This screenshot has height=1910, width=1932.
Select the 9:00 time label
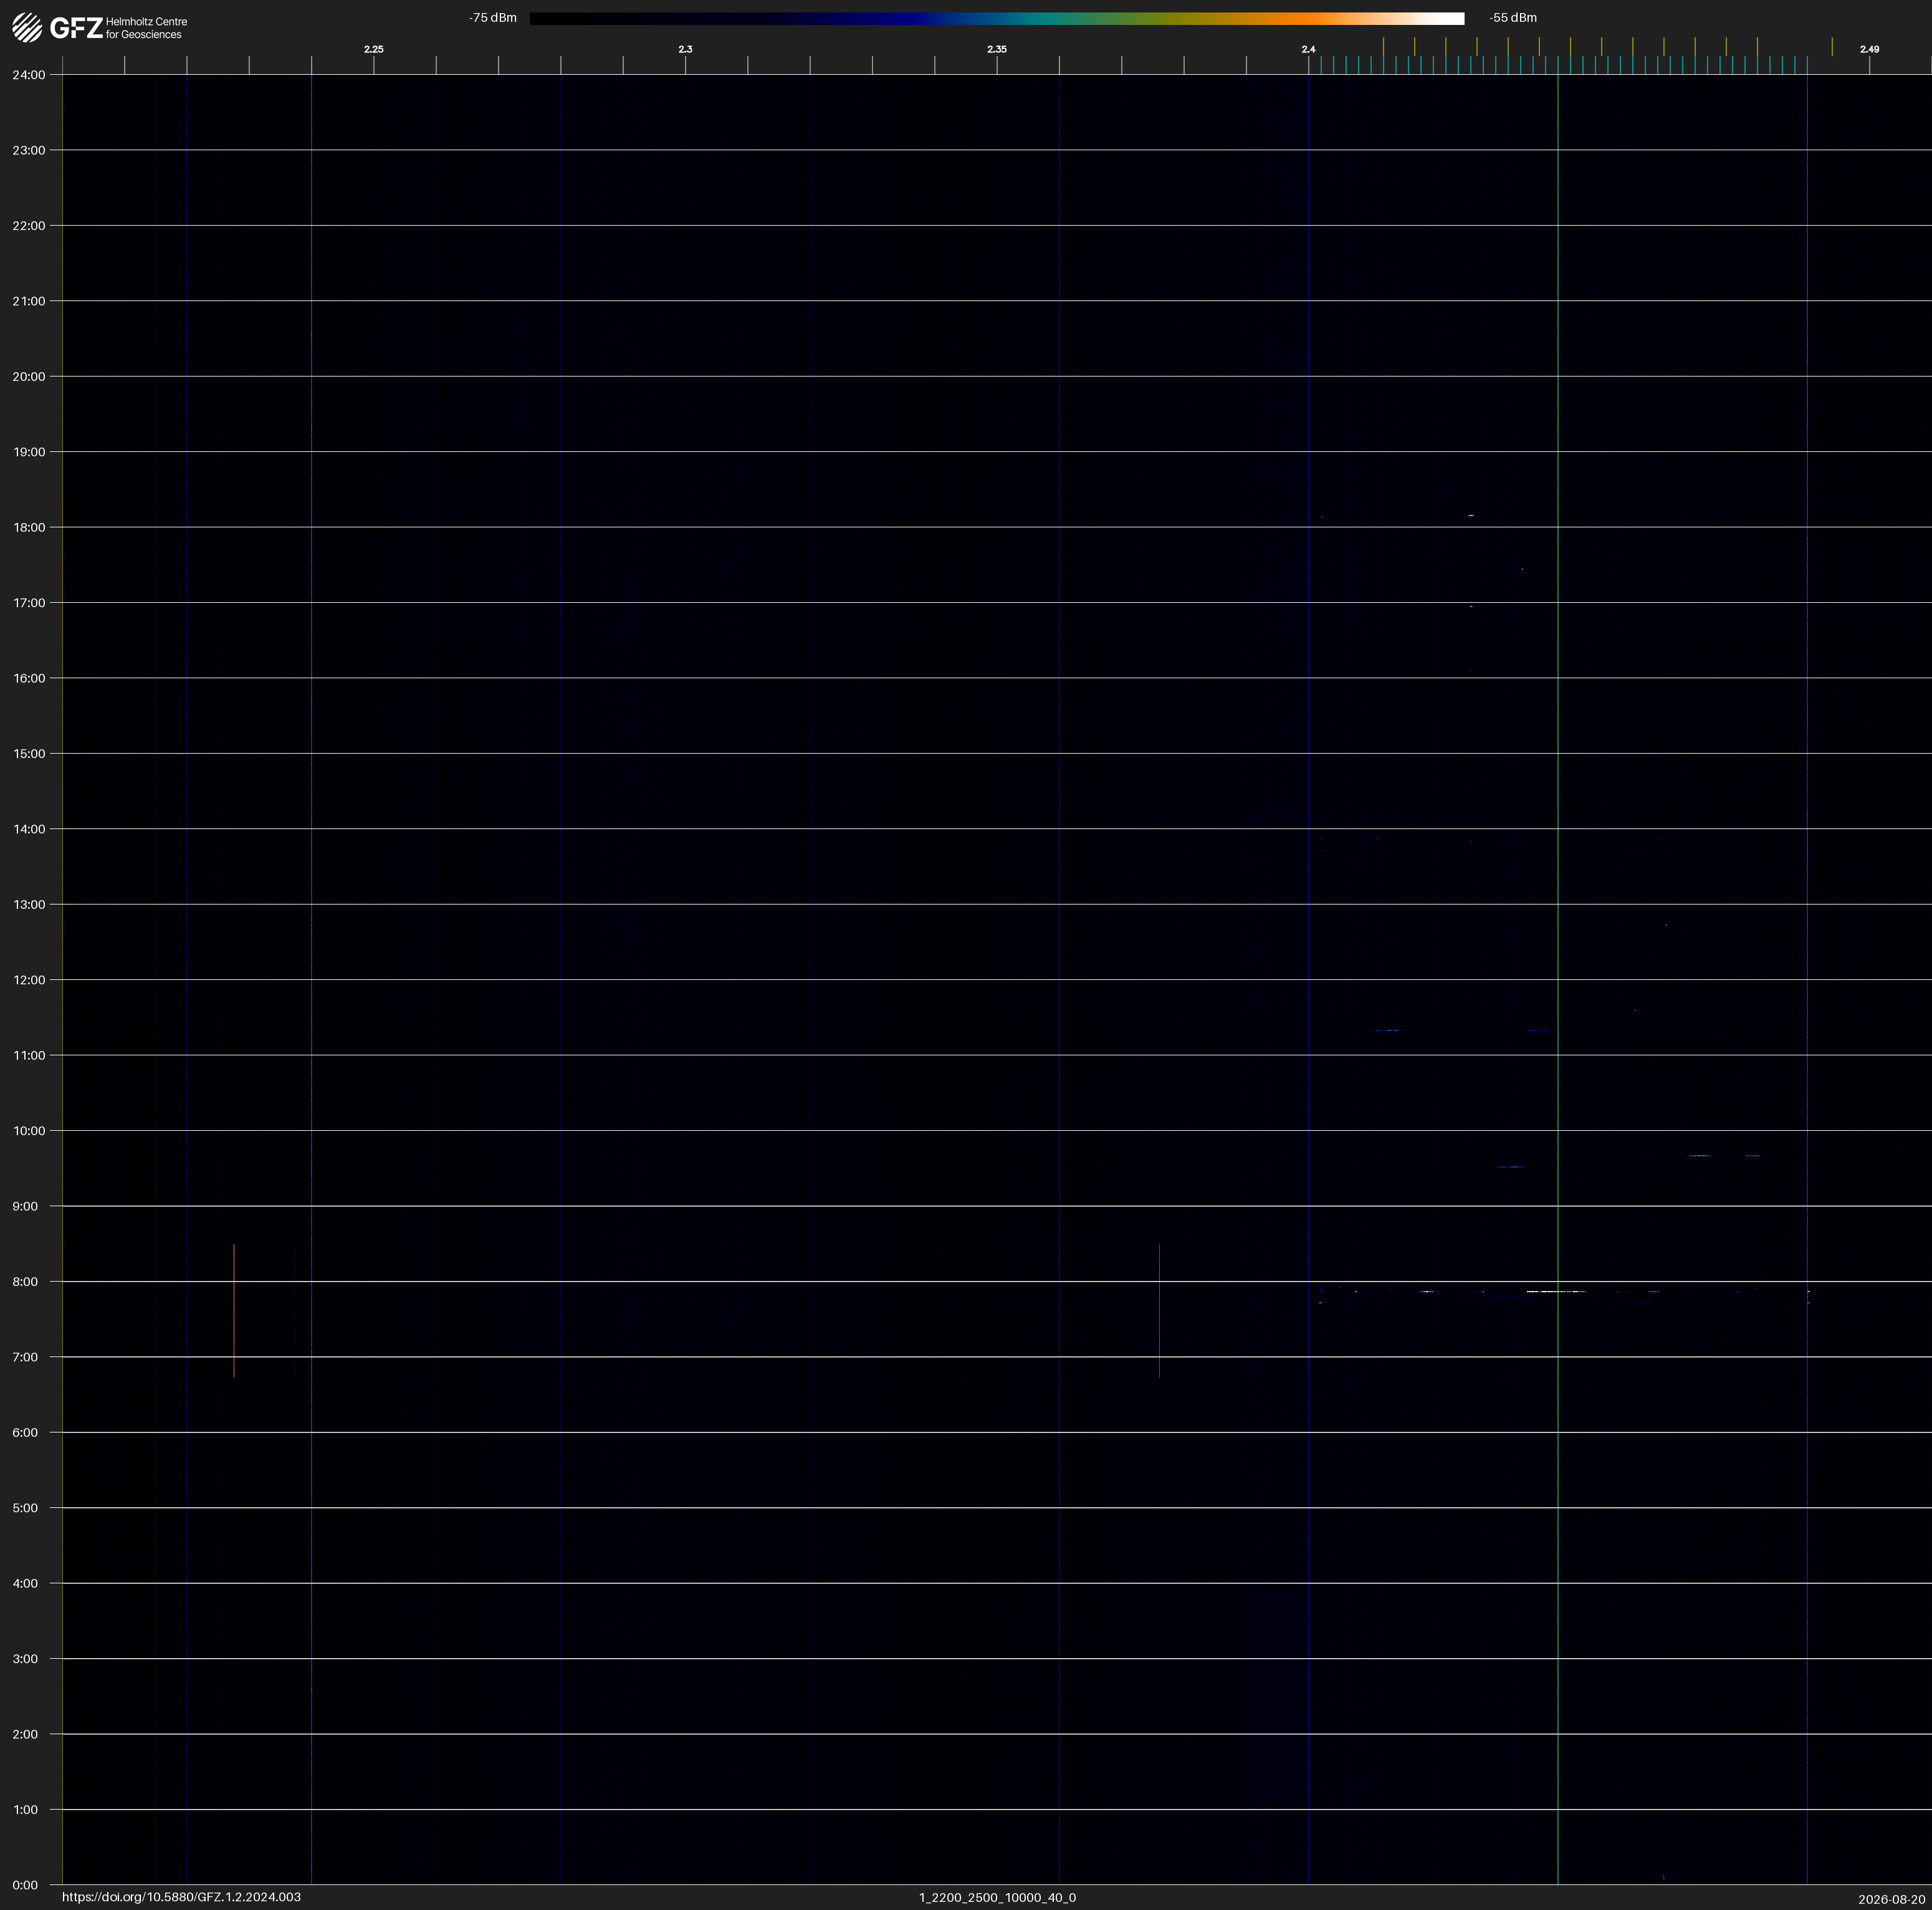click(25, 1206)
